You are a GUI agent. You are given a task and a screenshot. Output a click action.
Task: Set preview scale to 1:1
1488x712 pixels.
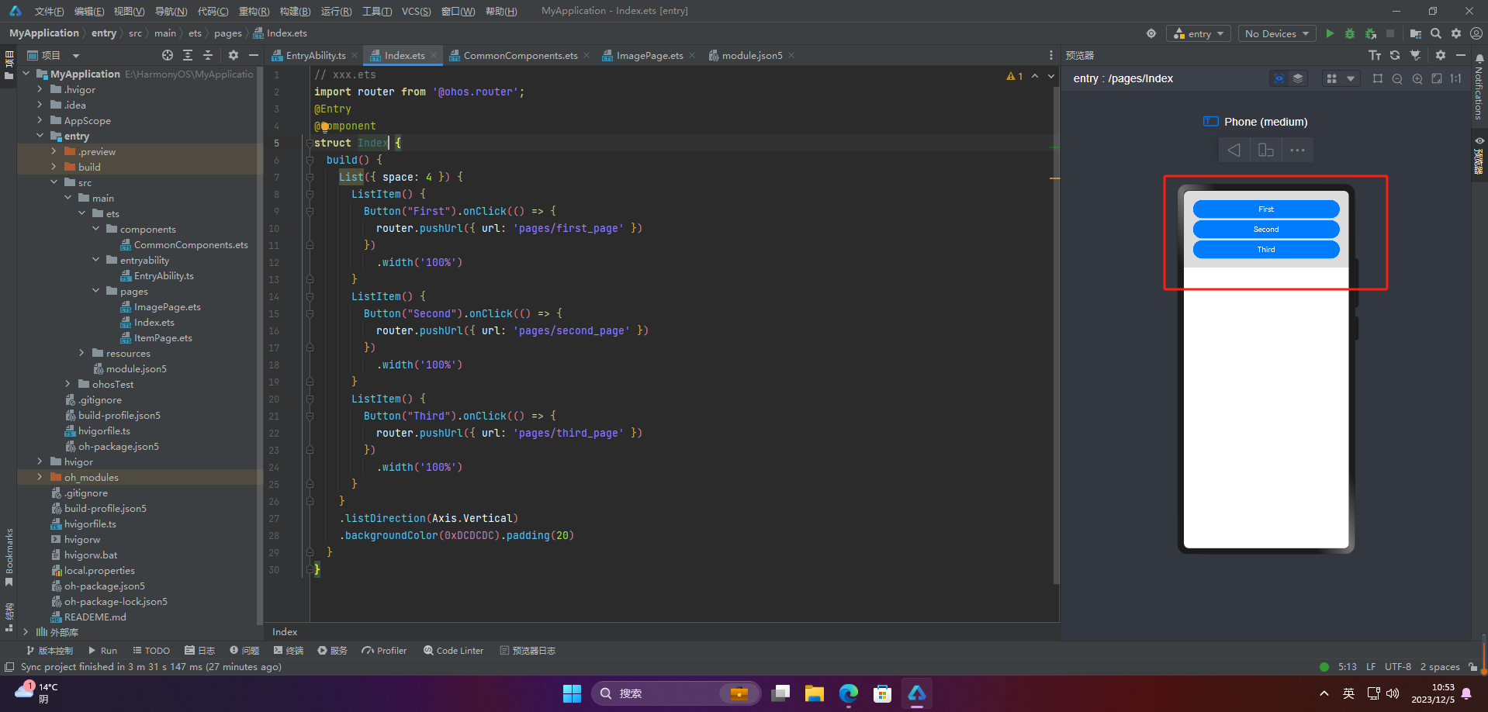point(1456,78)
